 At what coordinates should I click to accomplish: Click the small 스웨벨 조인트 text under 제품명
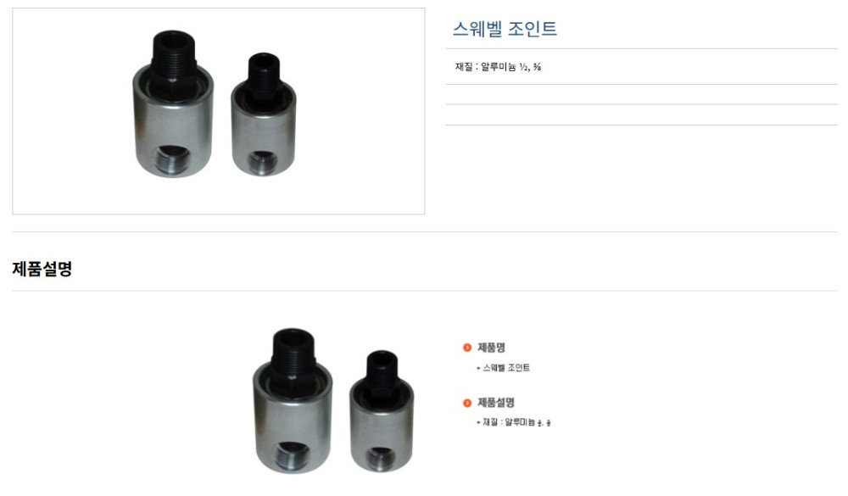[504, 368]
